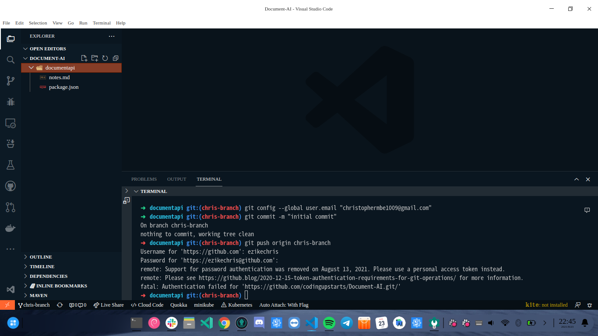Open the Run and Debug view

coord(11,101)
